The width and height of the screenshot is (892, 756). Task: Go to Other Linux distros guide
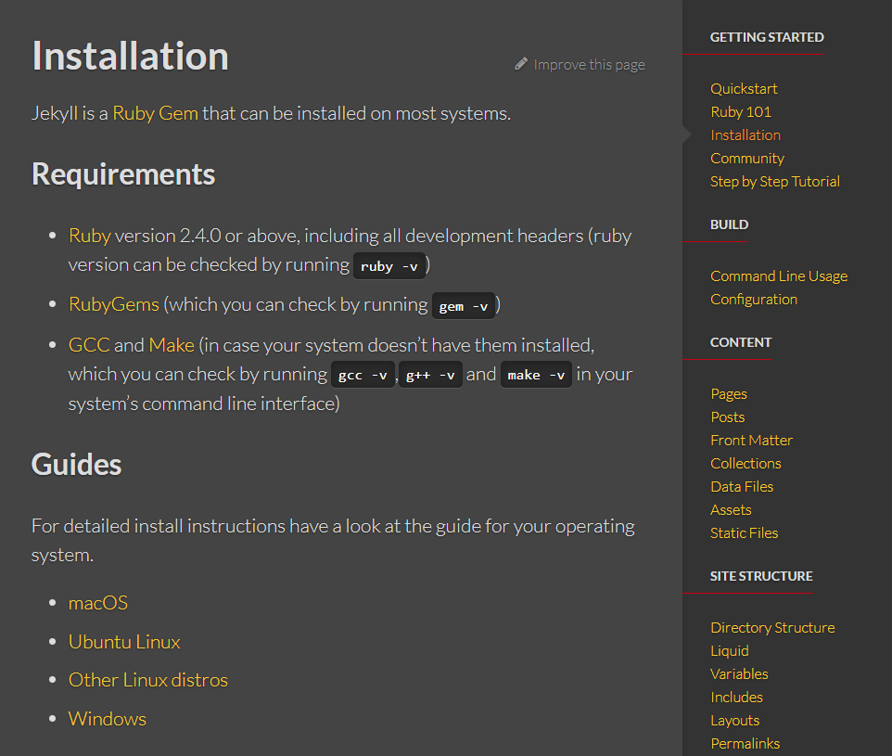(x=148, y=680)
